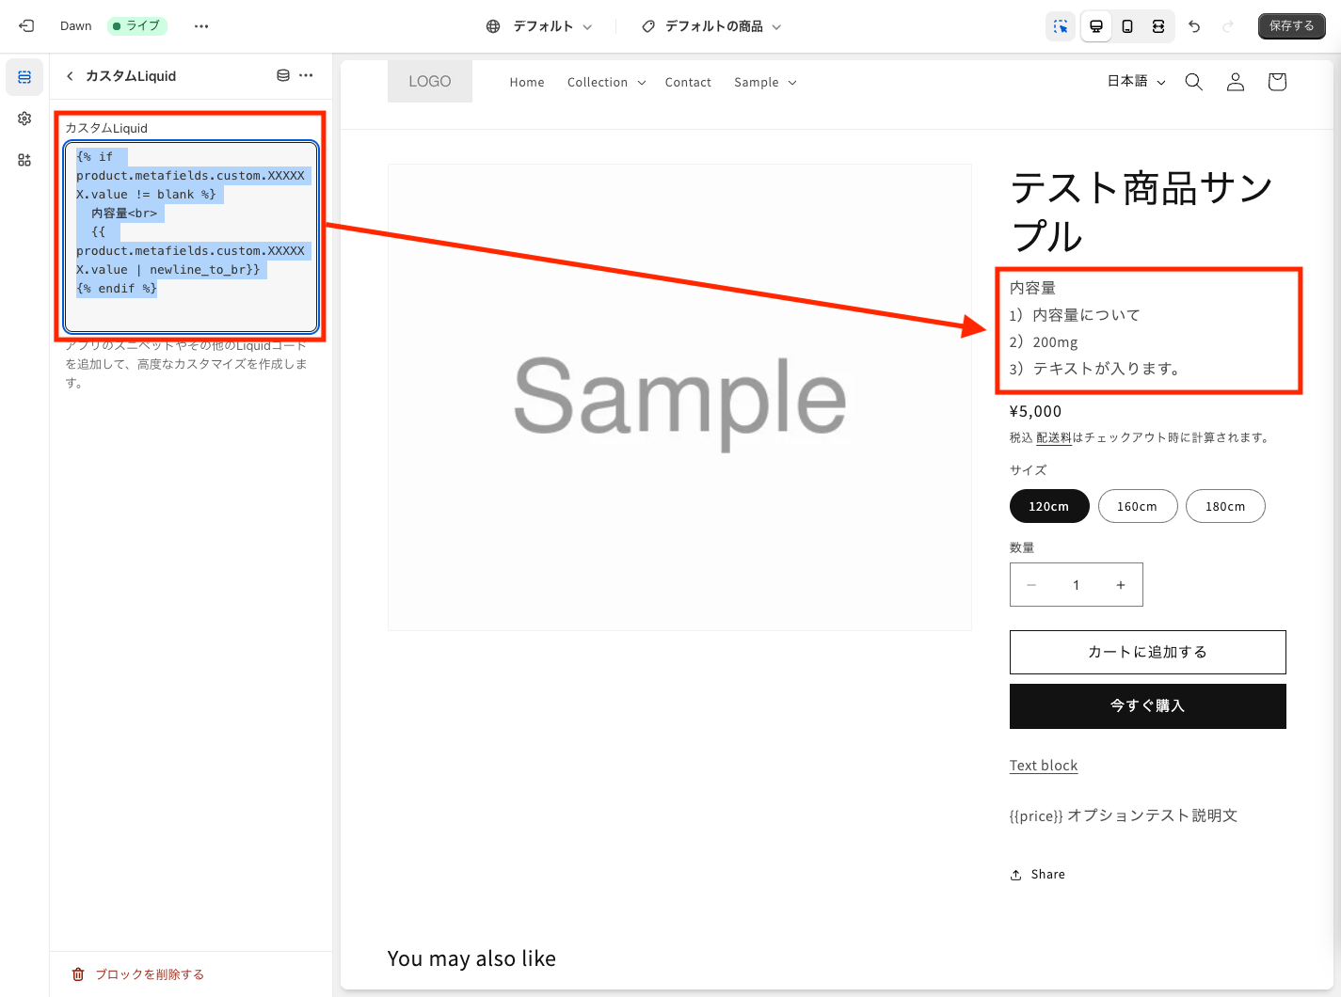Click the undo arrow icon
This screenshot has height=997, width=1341.
1194,26
